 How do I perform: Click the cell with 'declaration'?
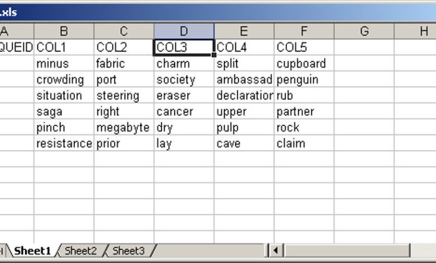click(244, 95)
